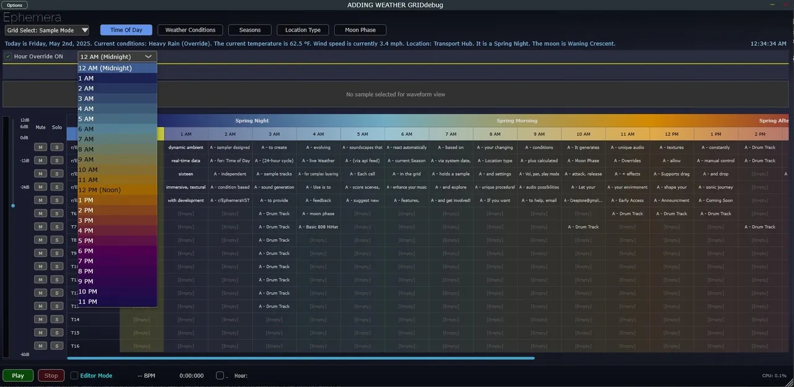The image size is (794, 387).
Task: Mute track T6 with its M button
Action: pos(40,213)
